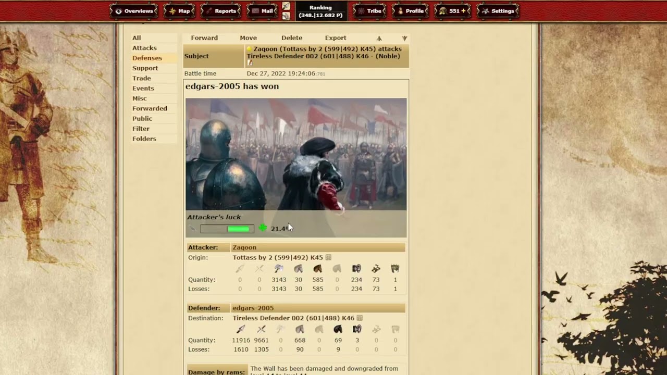Click attacker's nobleman unit icon
Viewport: 667px width, 375px height.
[395, 269]
